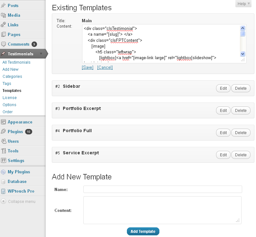Click the Pages icon in sidebar

coord(3,34)
